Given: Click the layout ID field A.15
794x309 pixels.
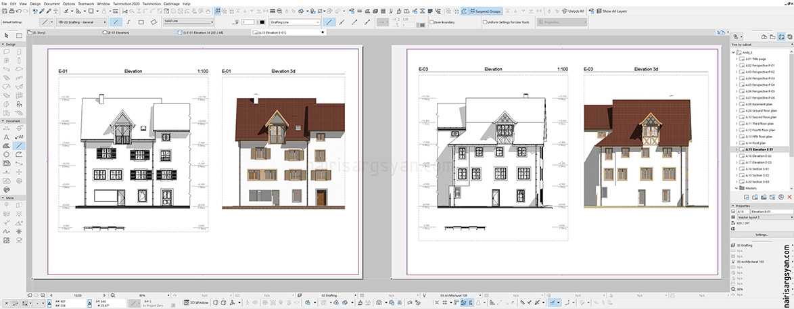Looking at the screenshot, I should [743, 211].
